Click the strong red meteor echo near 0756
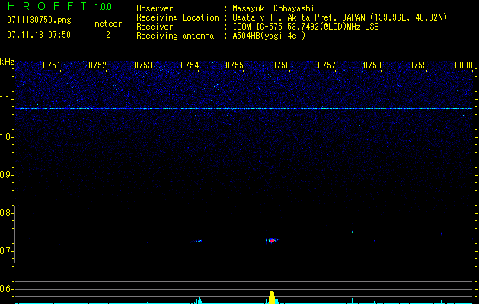This screenshot has width=479, height=304. point(272,241)
